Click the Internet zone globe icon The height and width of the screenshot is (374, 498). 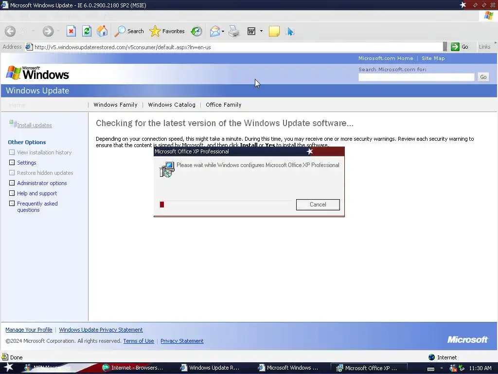pos(431,357)
